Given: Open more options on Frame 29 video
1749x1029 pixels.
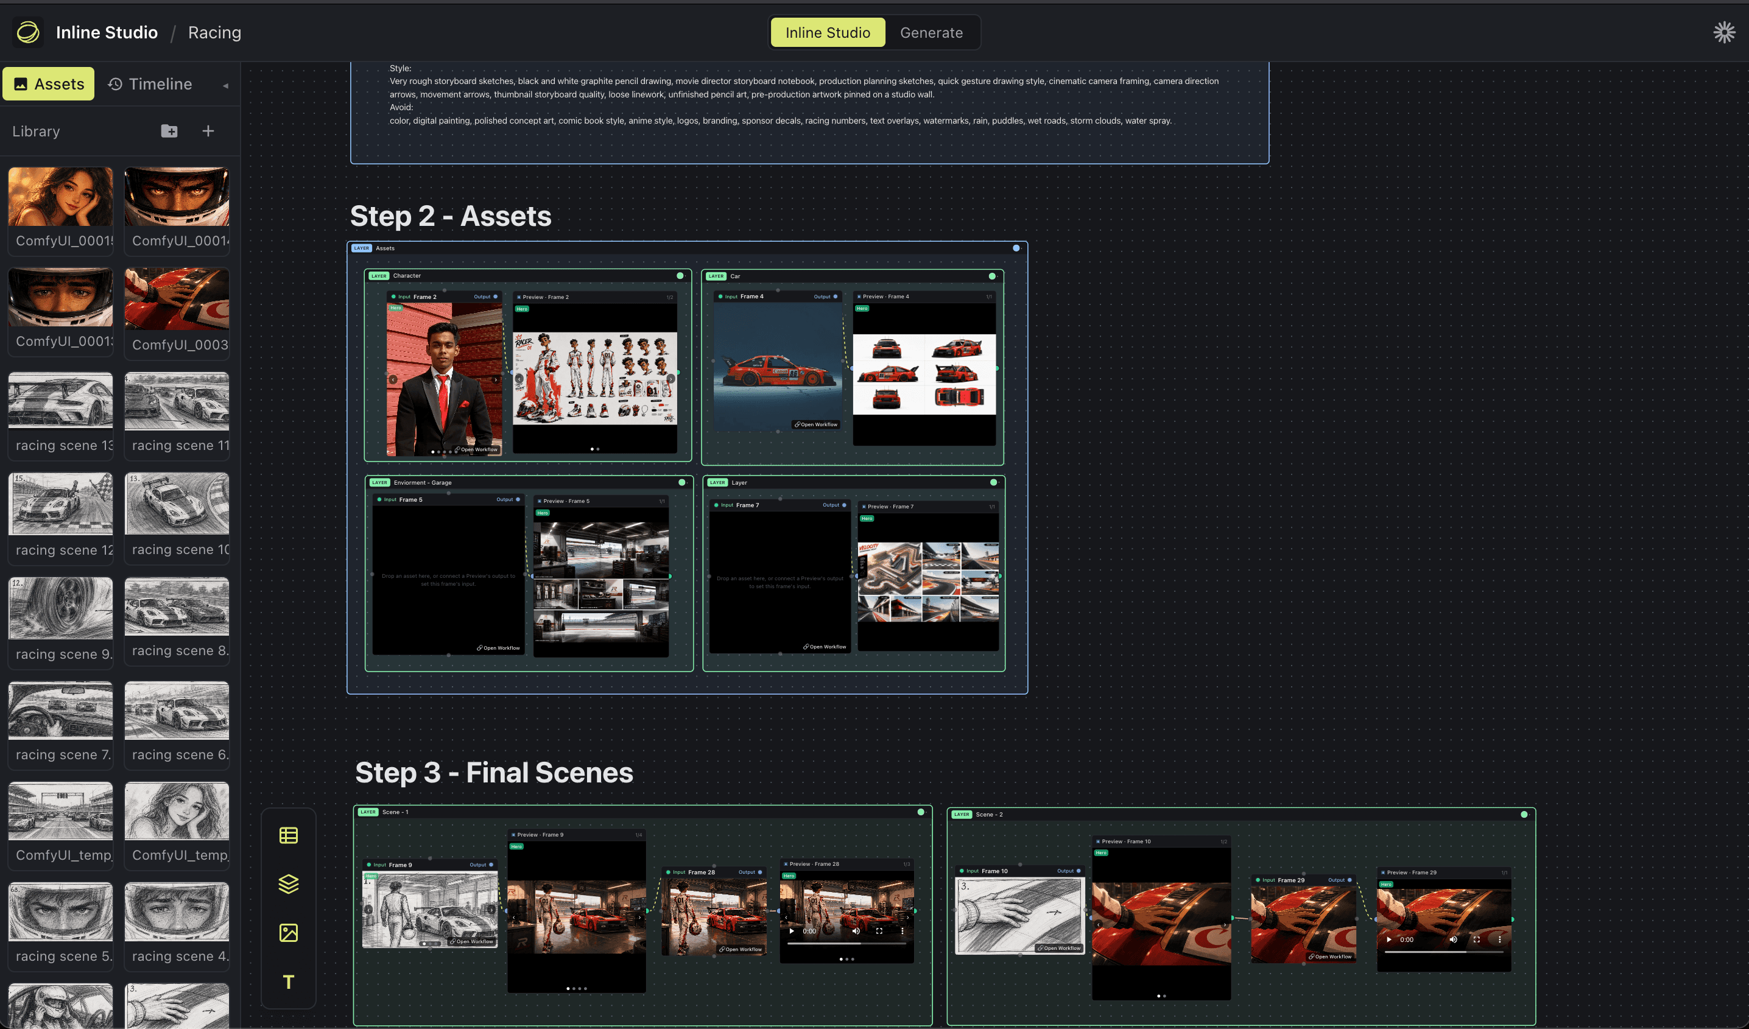Looking at the screenshot, I should [x=1500, y=939].
